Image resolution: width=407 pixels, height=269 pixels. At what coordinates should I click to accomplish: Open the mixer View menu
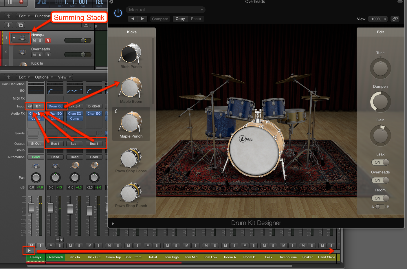coord(64,77)
